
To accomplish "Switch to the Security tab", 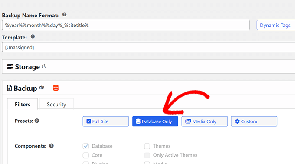I will click(x=56, y=104).
